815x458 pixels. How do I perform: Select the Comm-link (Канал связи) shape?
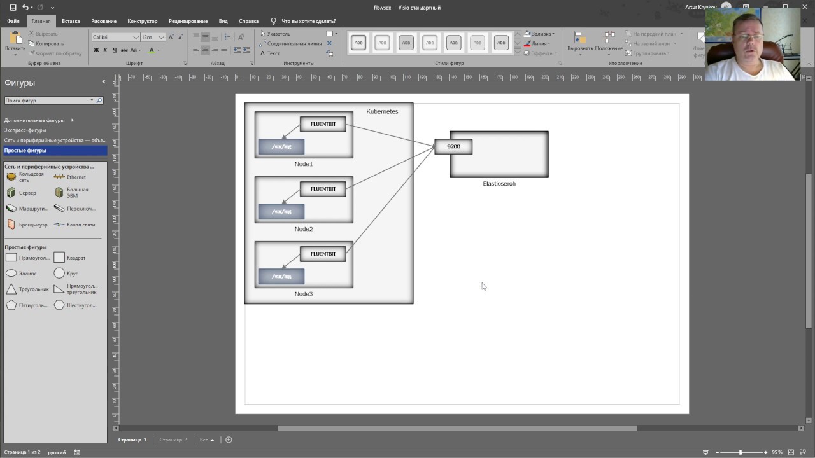coord(74,225)
